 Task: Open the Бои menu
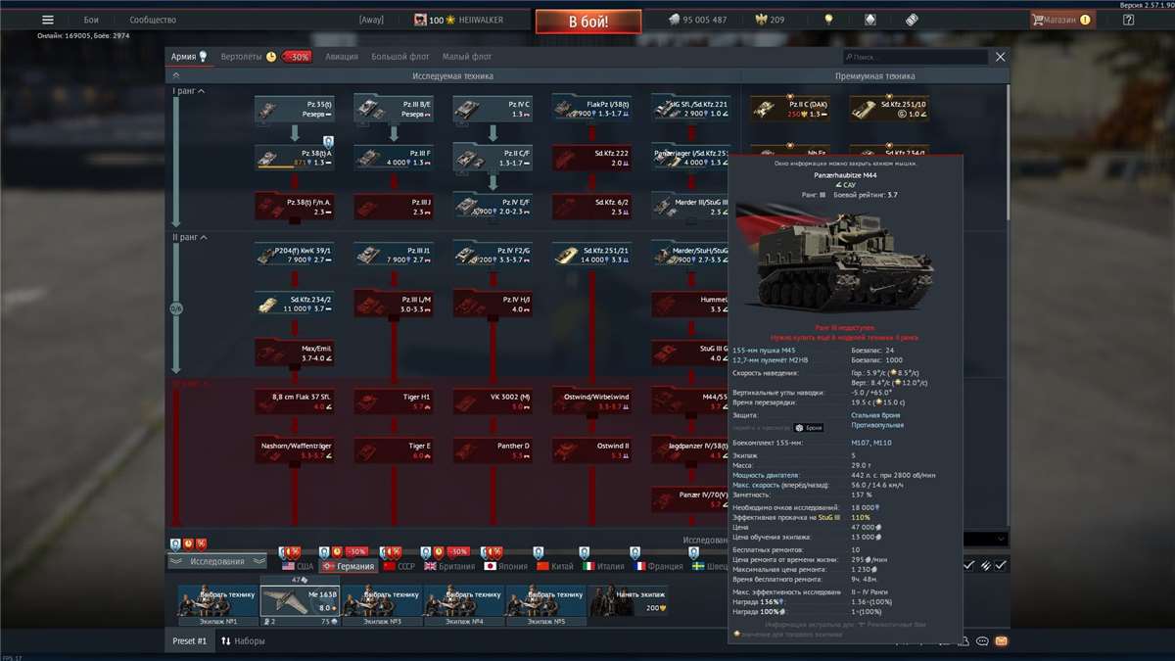coord(91,20)
